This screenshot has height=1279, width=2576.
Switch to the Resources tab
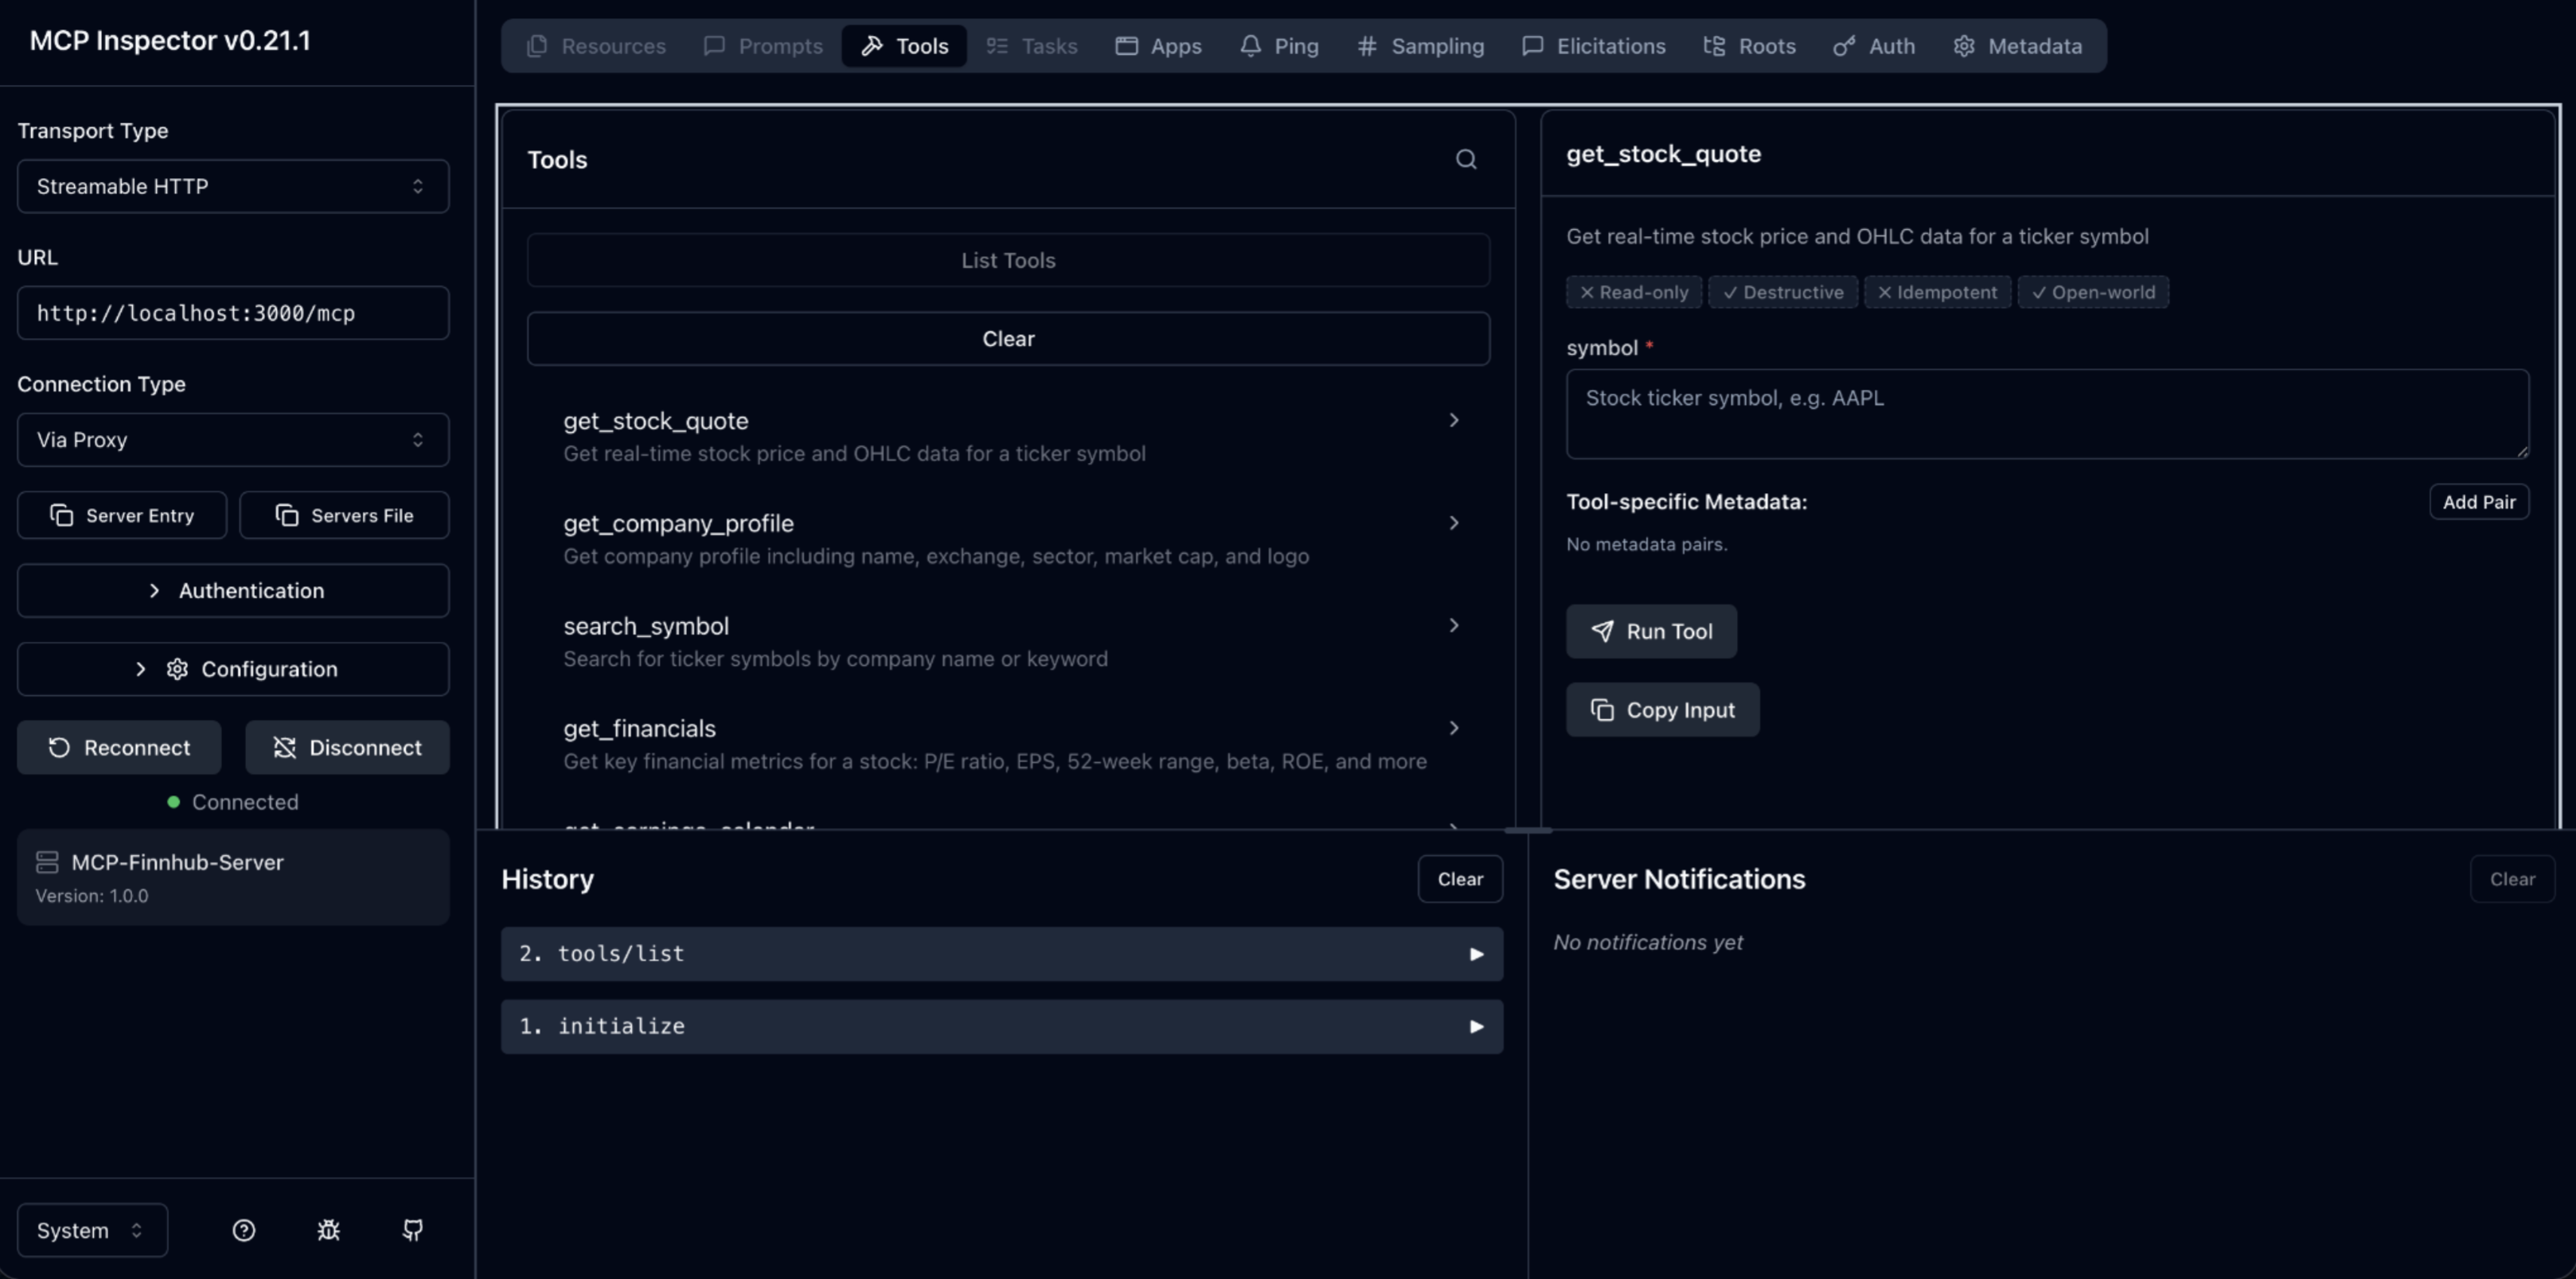click(x=596, y=46)
